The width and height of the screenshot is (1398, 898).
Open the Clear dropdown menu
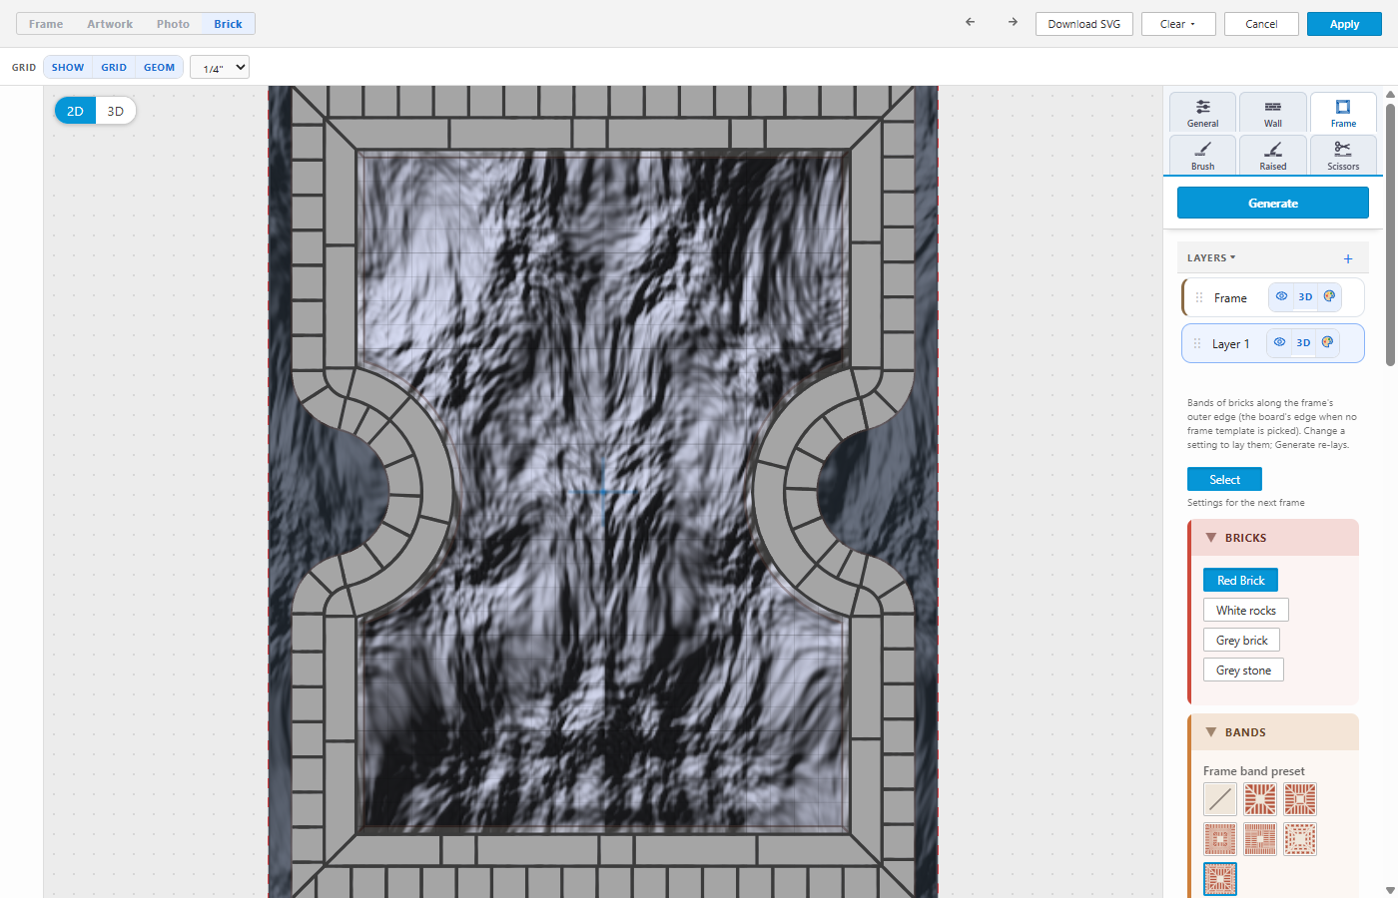tap(1178, 24)
